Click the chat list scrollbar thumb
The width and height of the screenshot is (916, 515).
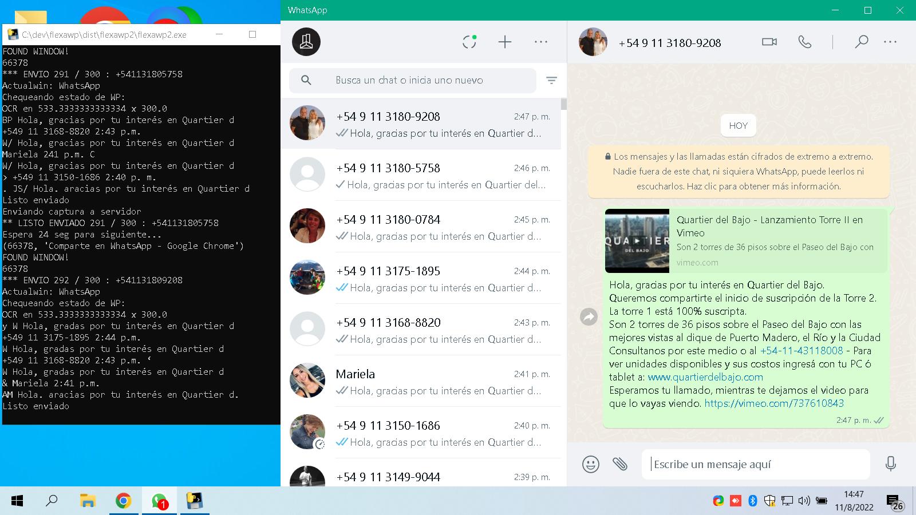(x=564, y=104)
